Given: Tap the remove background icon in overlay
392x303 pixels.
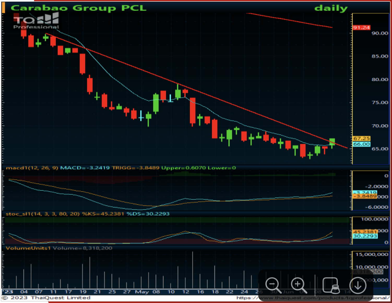Looking at the screenshot, I should pos(331,285).
